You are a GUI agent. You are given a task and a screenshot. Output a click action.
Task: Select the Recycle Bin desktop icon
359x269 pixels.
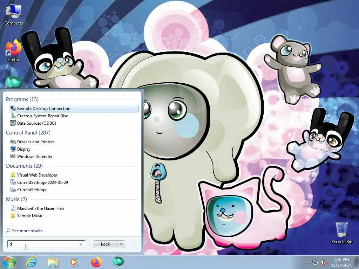pos(341,233)
